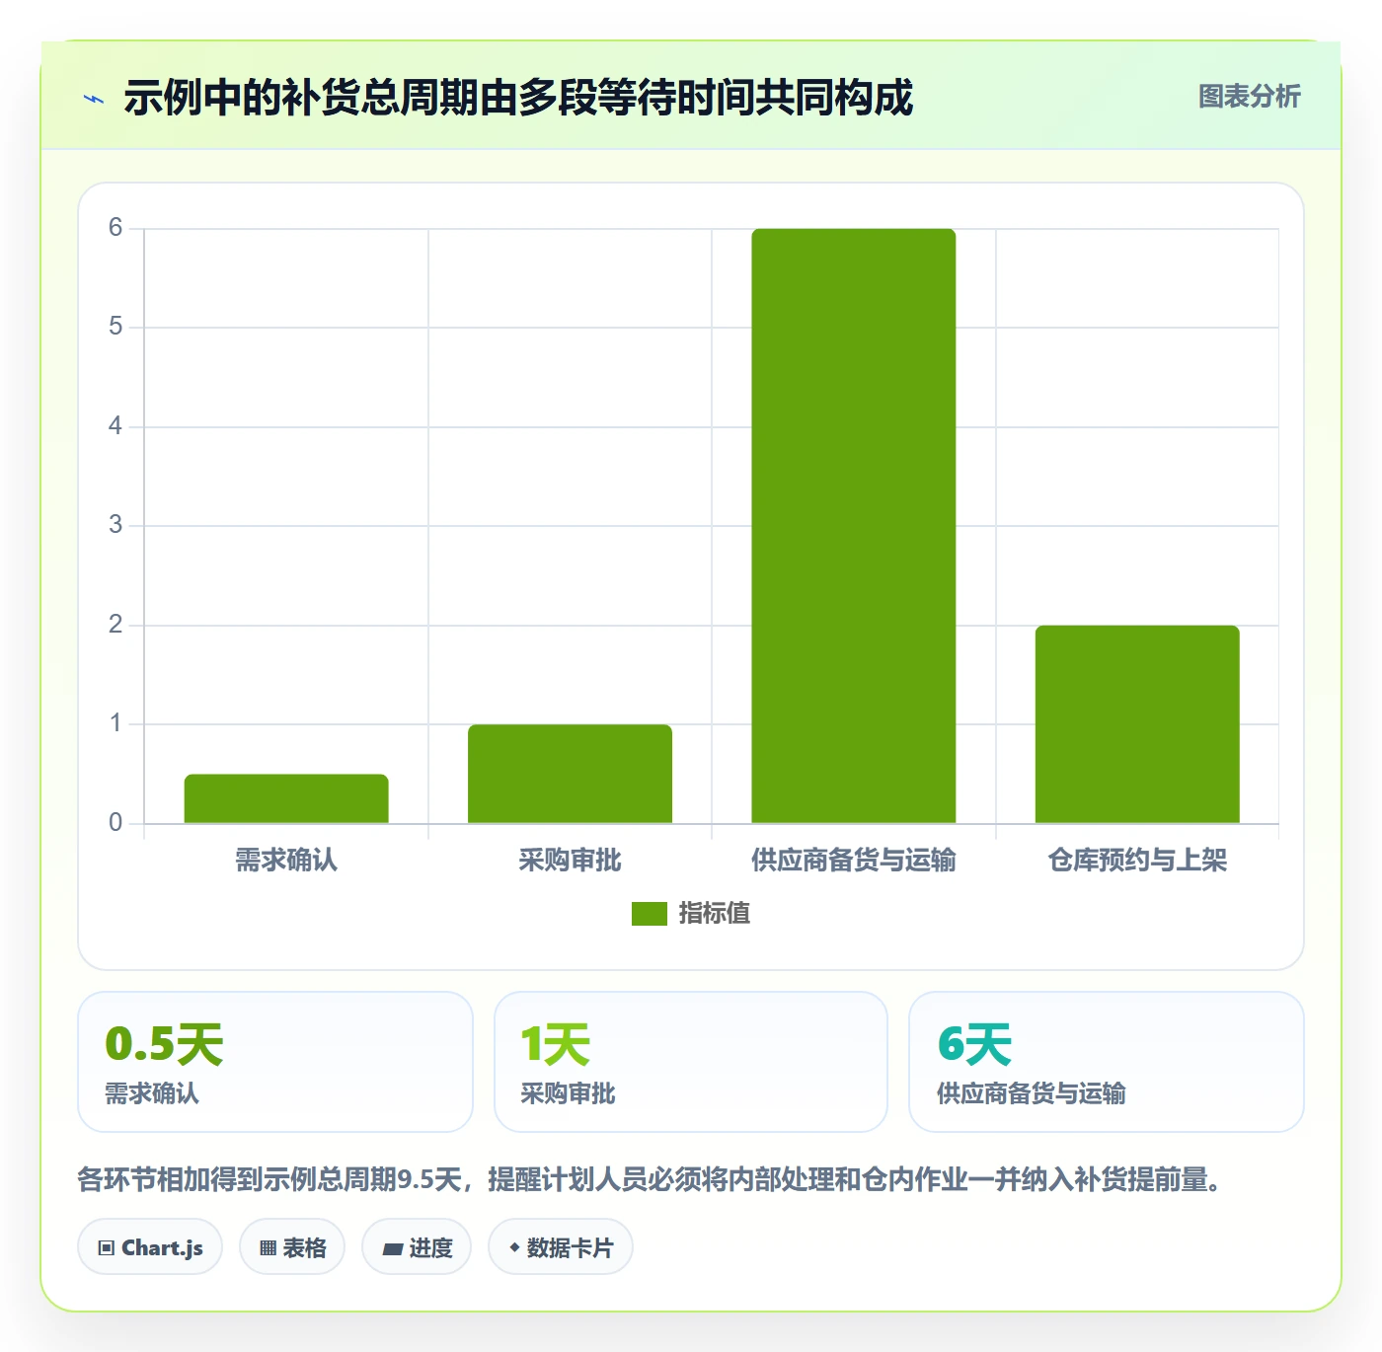The image size is (1382, 1352).
Task: Select the 需求确认 bar in the chart
Action: pos(286,798)
